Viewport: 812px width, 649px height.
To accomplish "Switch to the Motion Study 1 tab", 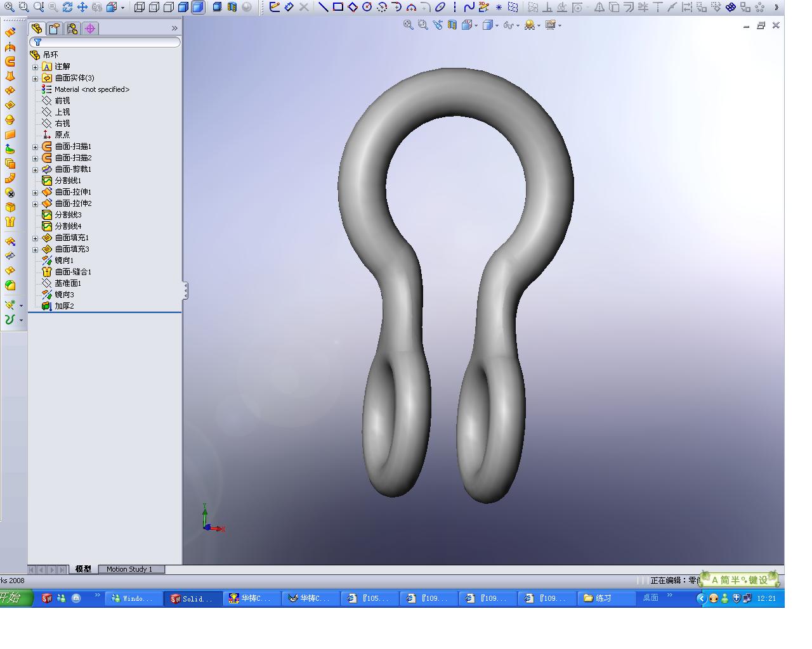I will 129,569.
